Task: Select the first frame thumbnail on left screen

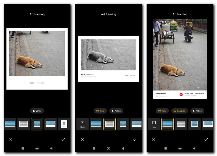Action: click(10, 124)
